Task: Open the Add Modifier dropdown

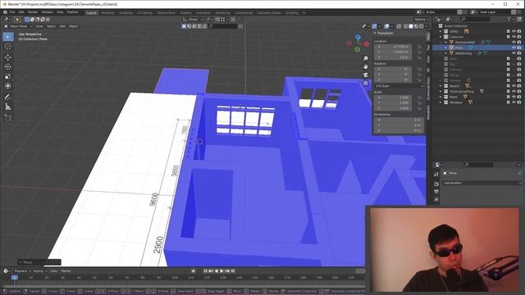Action: click(x=482, y=183)
